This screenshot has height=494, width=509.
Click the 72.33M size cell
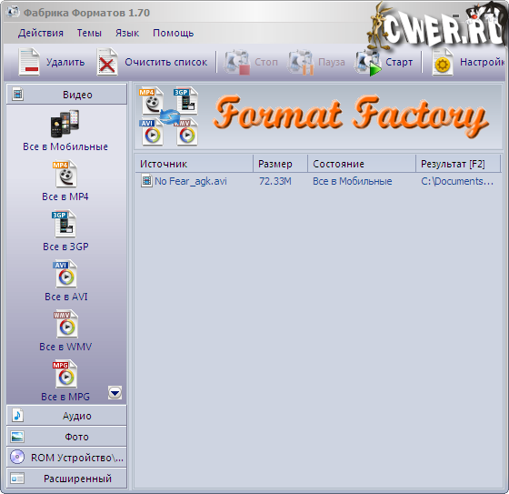274,181
